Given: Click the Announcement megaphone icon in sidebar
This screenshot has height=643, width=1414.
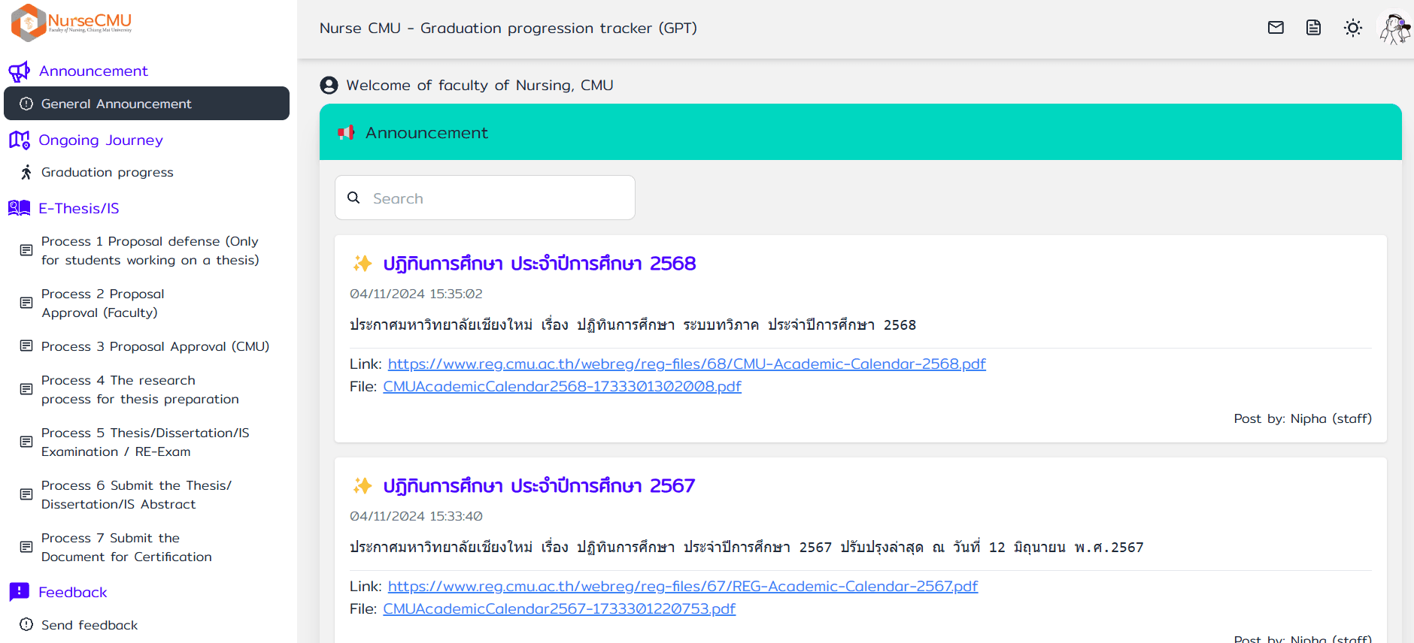Looking at the screenshot, I should click(x=19, y=71).
